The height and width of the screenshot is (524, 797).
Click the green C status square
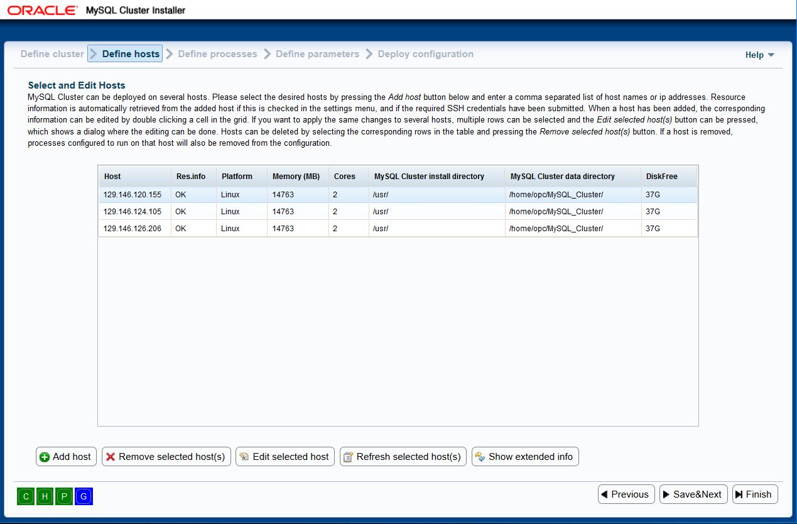coord(26,496)
